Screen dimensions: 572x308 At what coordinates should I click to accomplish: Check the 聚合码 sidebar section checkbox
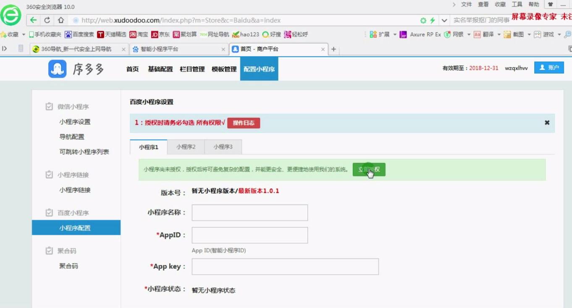(49, 251)
